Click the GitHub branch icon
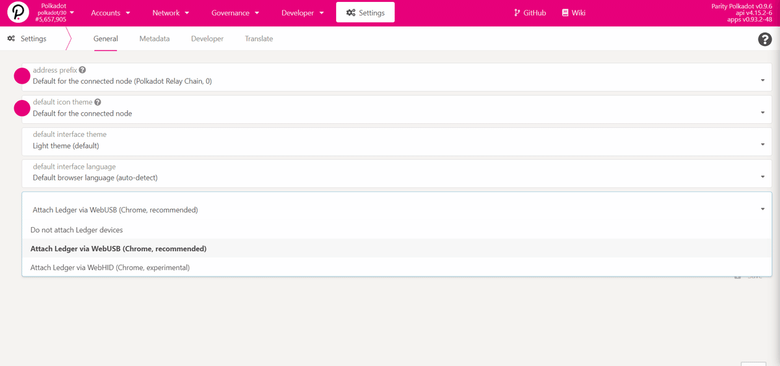Screen dimensions: 780x366 click(517, 13)
